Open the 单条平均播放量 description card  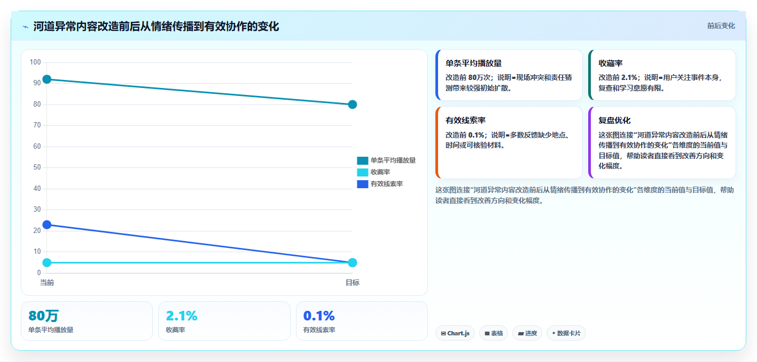(509, 75)
